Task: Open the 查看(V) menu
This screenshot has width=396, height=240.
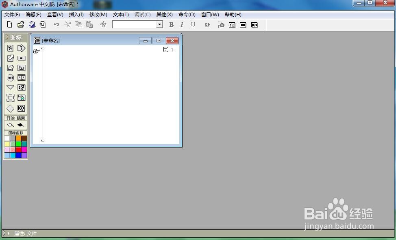Action: [55, 15]
